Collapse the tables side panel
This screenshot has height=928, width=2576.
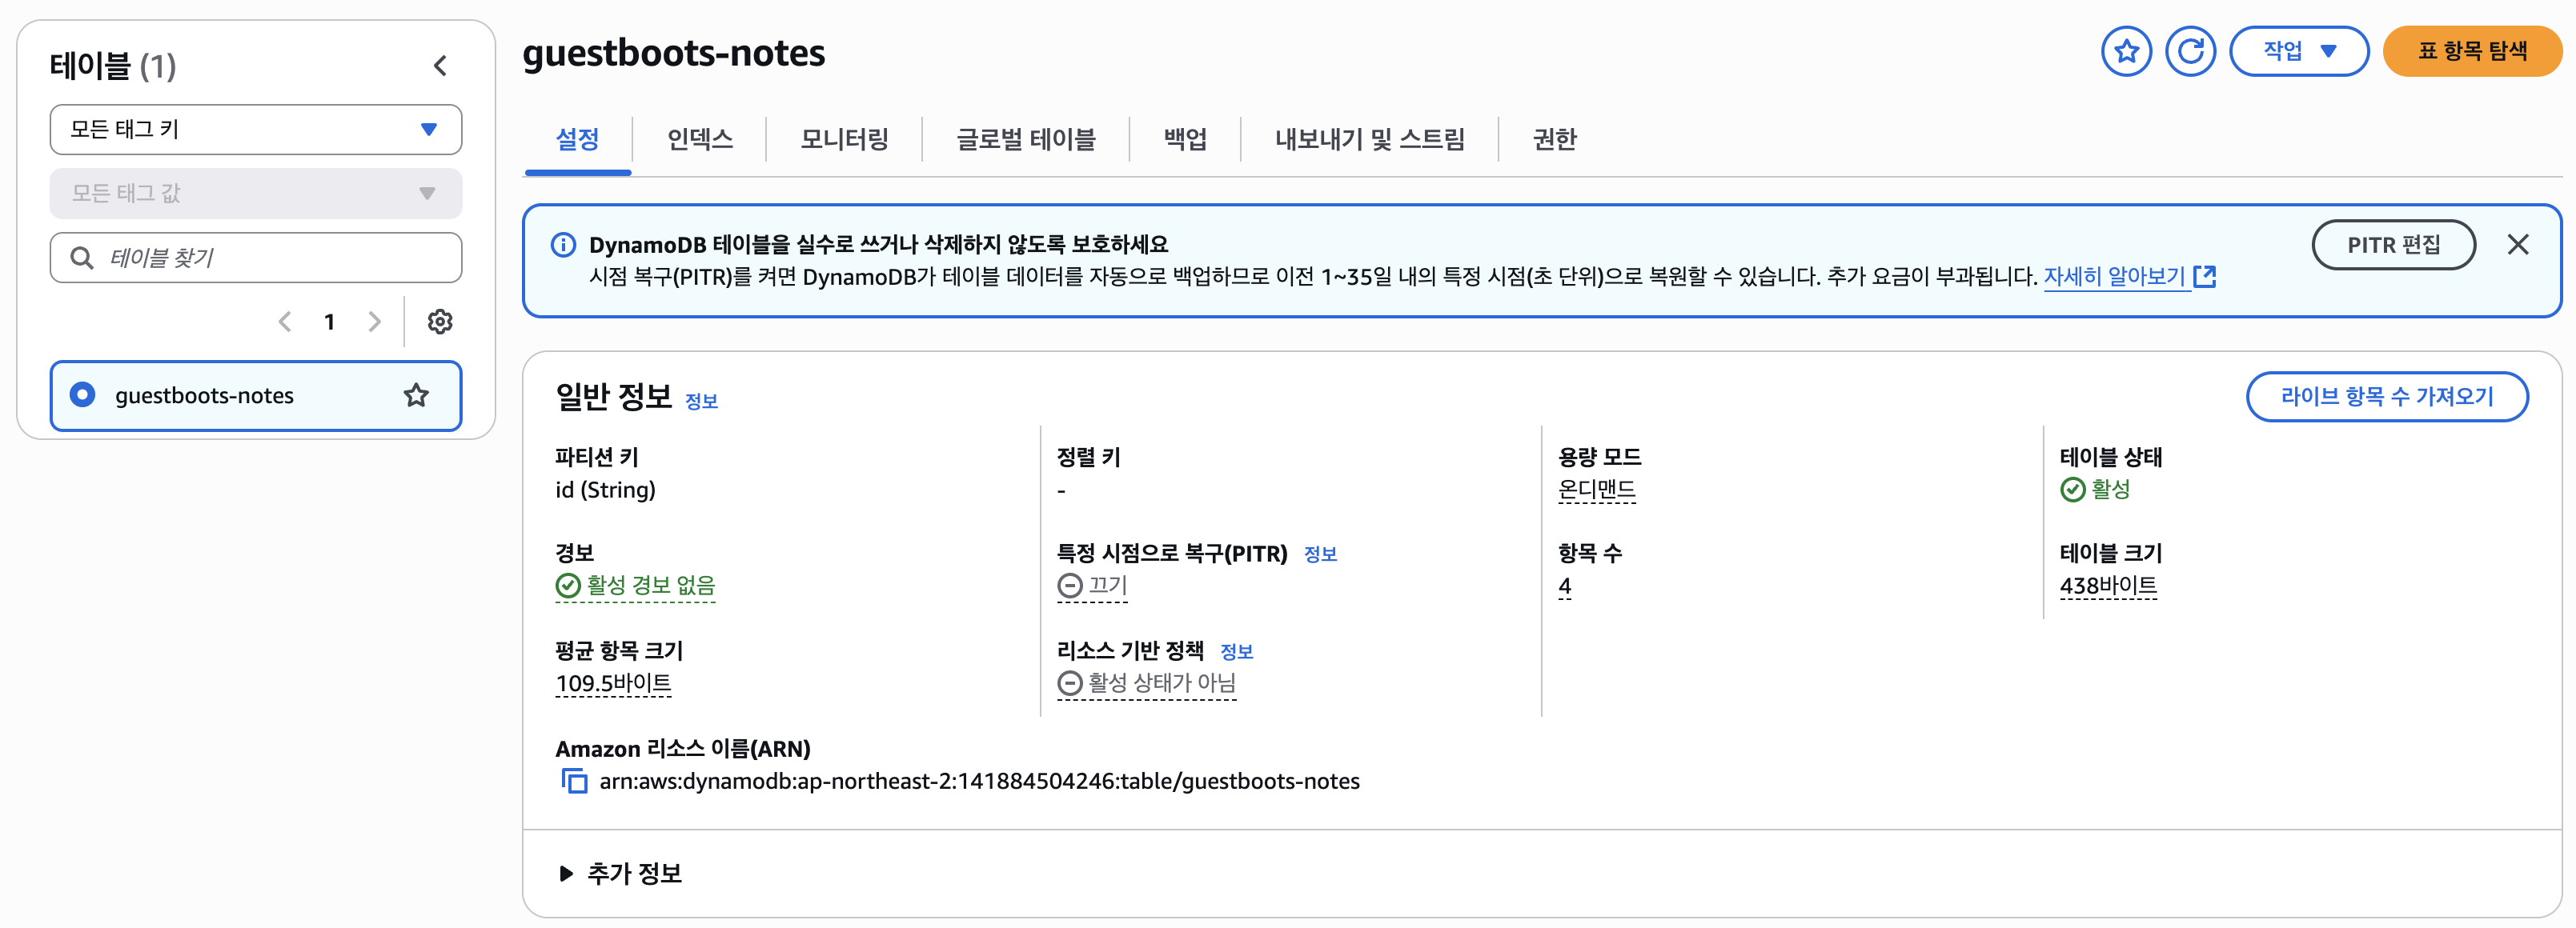440,66
